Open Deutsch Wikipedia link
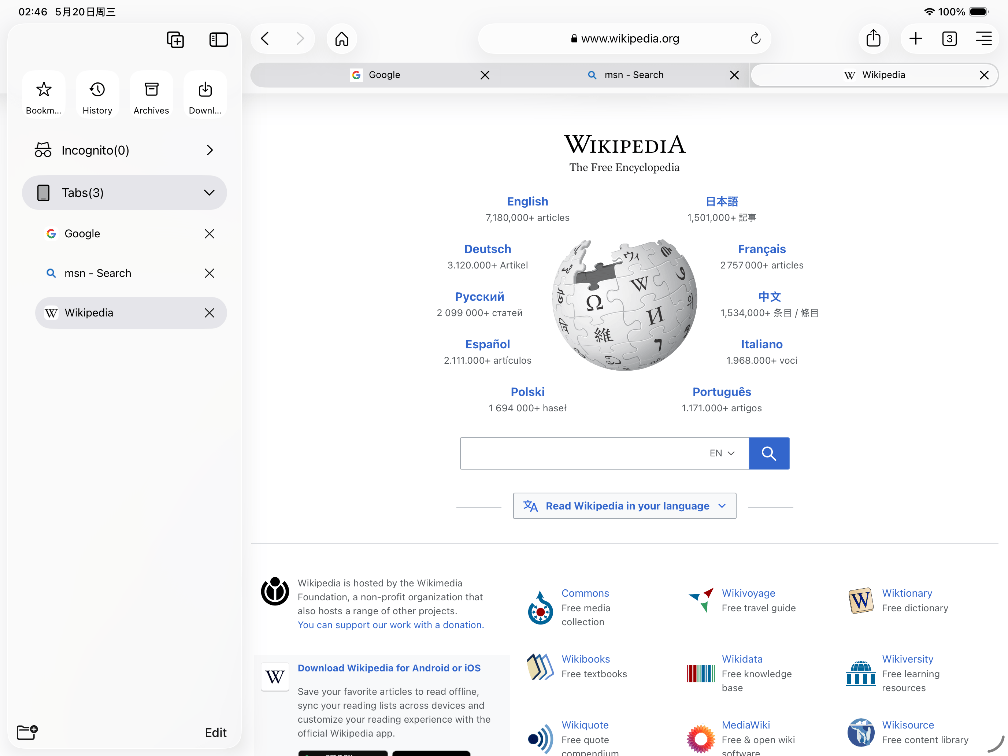The image size is (1008, 756). pos(488,249)
